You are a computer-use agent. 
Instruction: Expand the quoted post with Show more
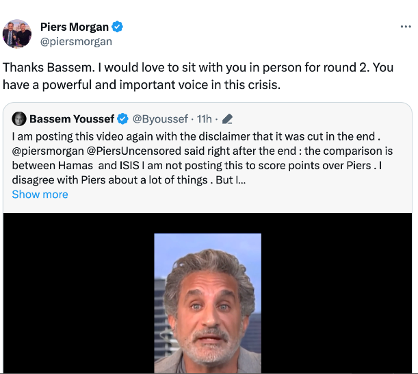(x=40, y=194)
